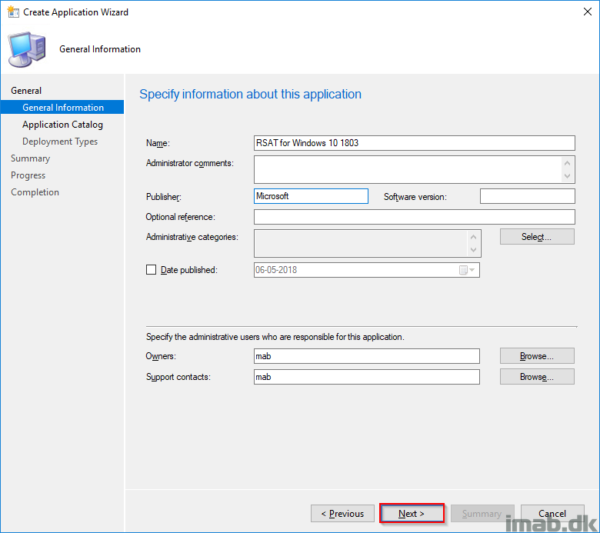Select the Progress step in sidebar
This screenshot has height=533, width=600.
point(28,175)
